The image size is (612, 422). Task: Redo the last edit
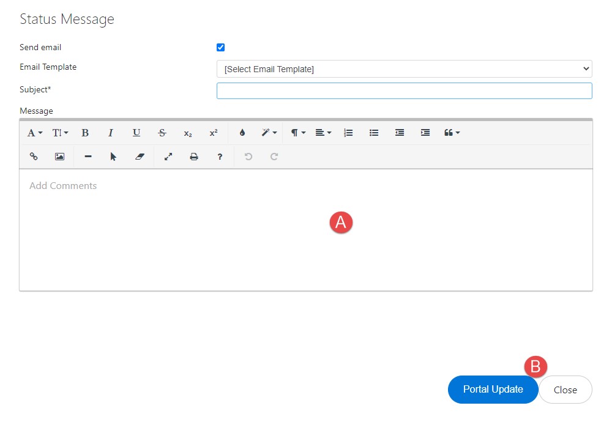pos(274,157)
